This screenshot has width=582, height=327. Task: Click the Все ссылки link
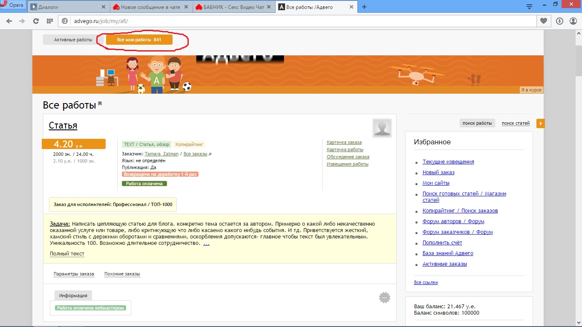tap(426, 282)
